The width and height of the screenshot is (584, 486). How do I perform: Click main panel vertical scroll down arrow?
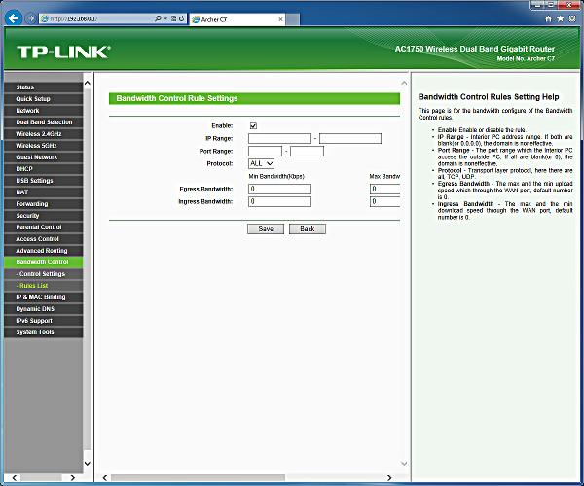[404, 464]
